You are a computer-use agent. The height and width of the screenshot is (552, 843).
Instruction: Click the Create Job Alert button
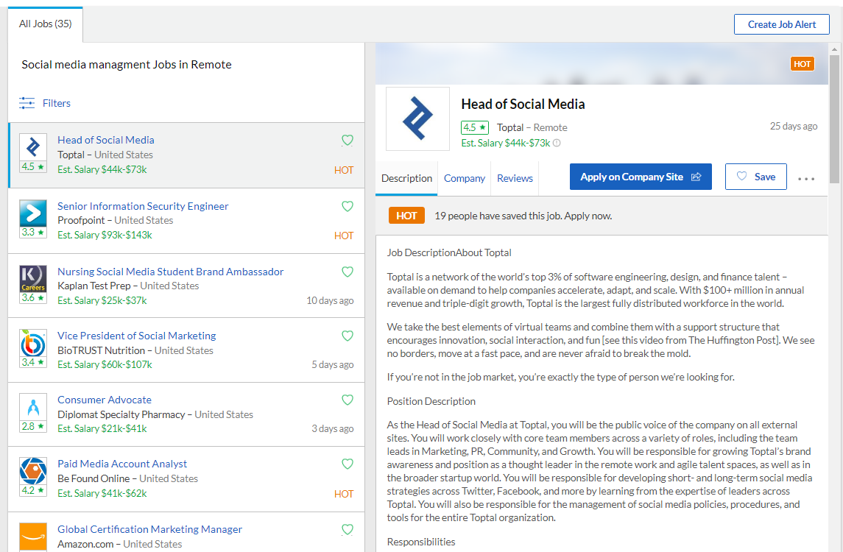coord(782,24)
